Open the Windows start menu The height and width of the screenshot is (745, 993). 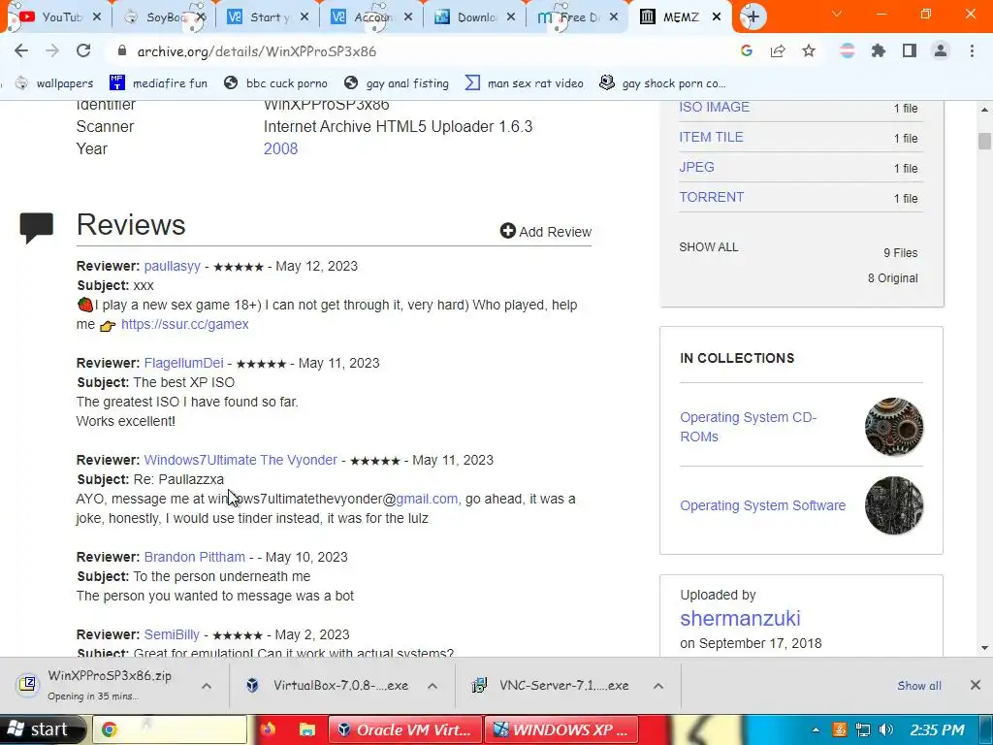(42, 729)
